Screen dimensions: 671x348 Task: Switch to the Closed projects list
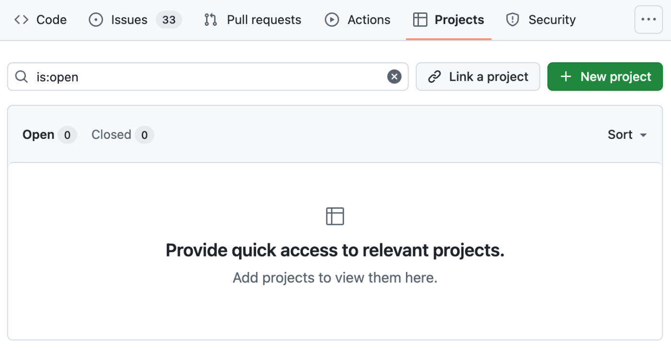click(x=111, y=135)
